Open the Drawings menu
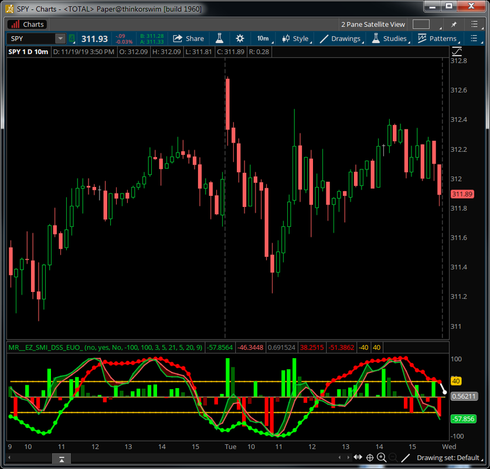This screenshot has height=469, width=490. point(341,39)
